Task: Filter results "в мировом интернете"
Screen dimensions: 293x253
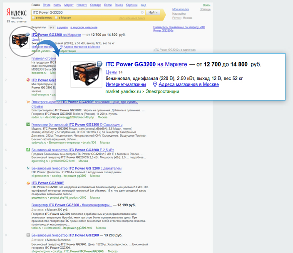Action: coord(84,27)
